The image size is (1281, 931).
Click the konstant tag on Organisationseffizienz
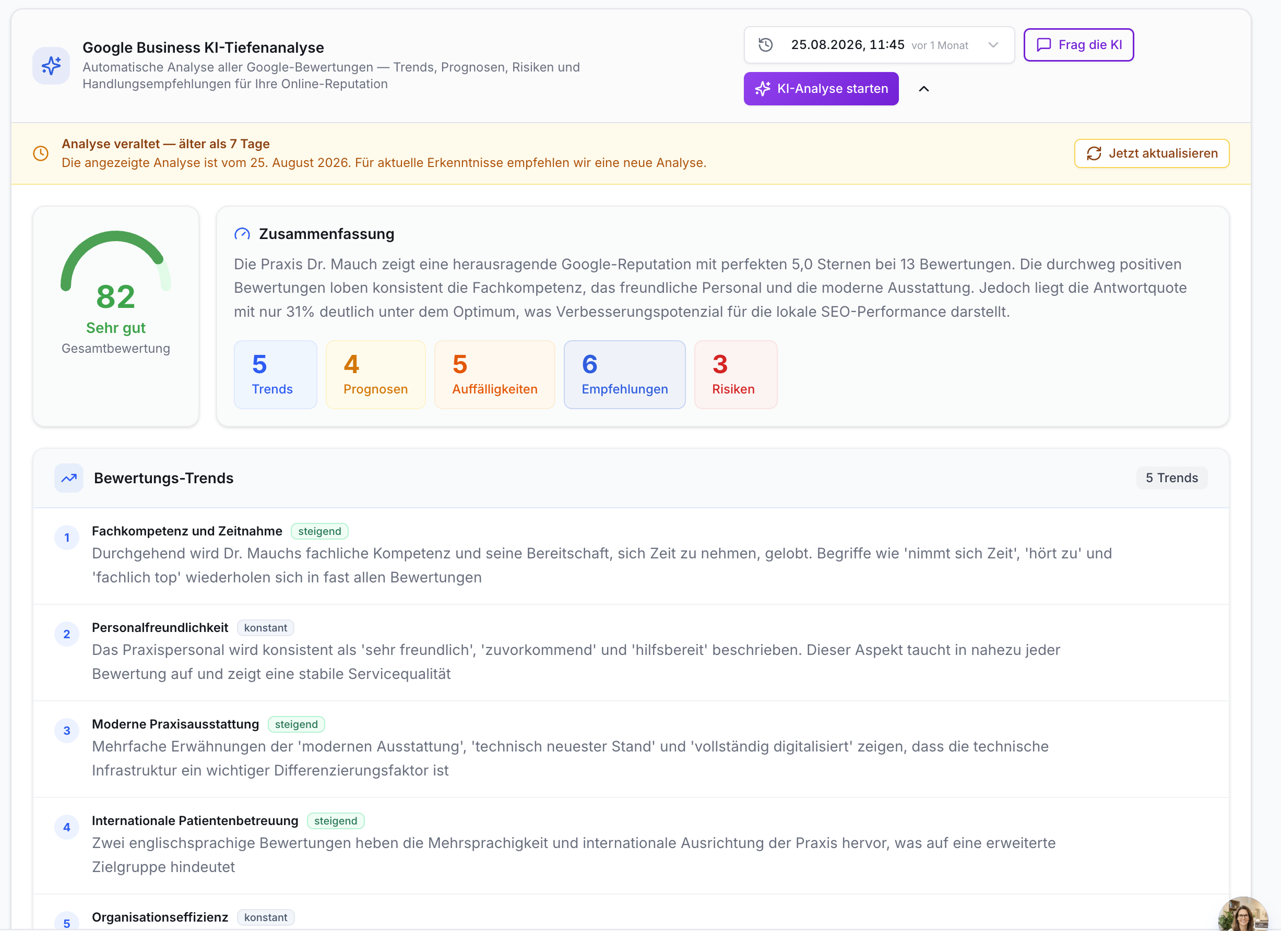pyautogui.click(x=266, y=917)
